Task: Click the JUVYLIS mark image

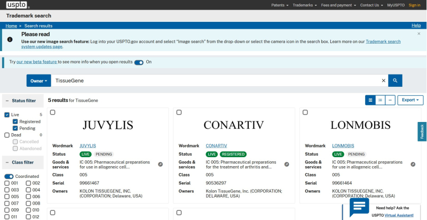Action: 108,125
